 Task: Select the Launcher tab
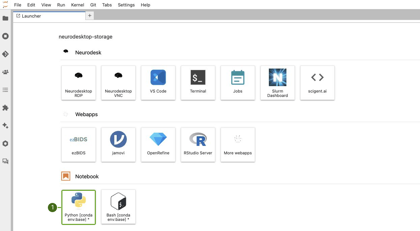click(x=49, y=16)
